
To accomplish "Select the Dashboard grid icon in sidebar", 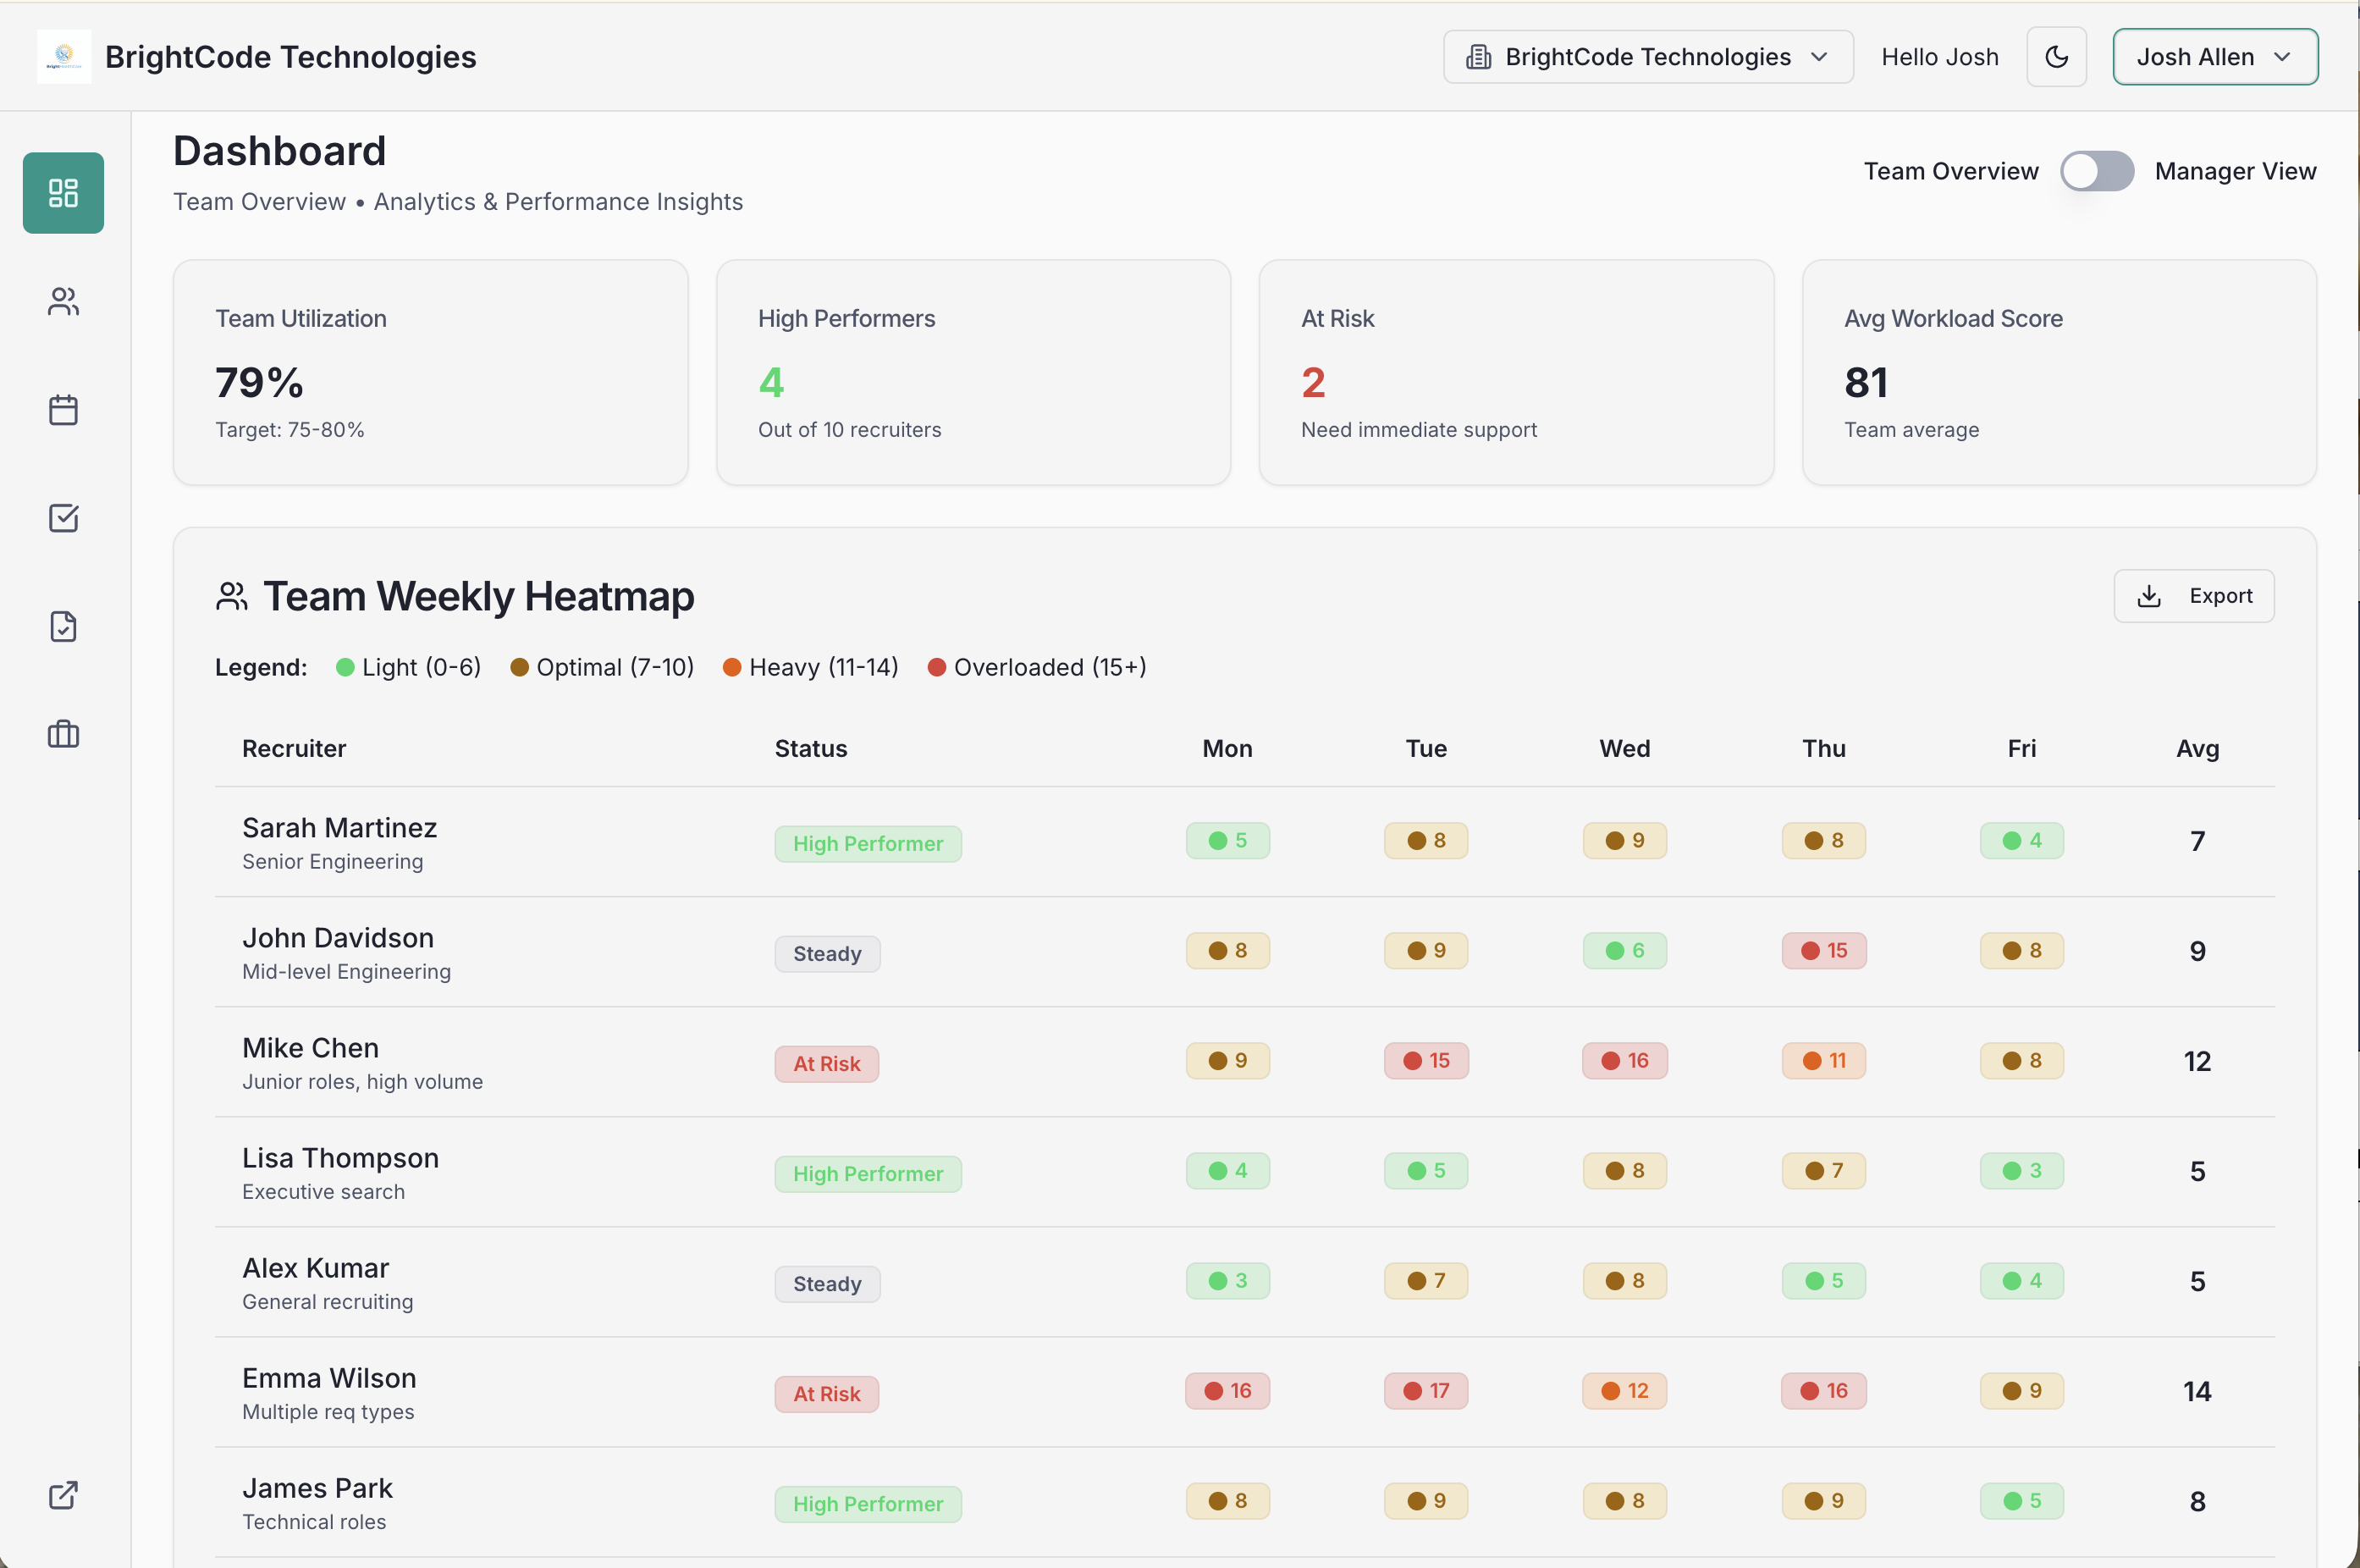I will pos(63,193).
